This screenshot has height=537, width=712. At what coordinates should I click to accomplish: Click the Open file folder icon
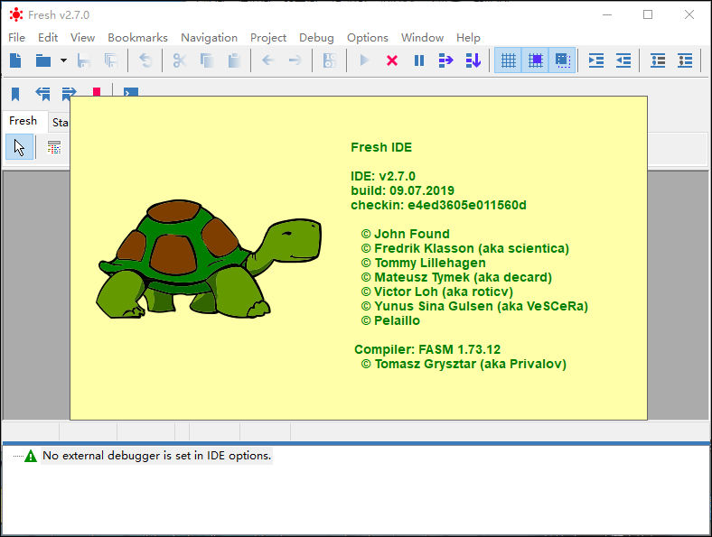click(42, 60)
